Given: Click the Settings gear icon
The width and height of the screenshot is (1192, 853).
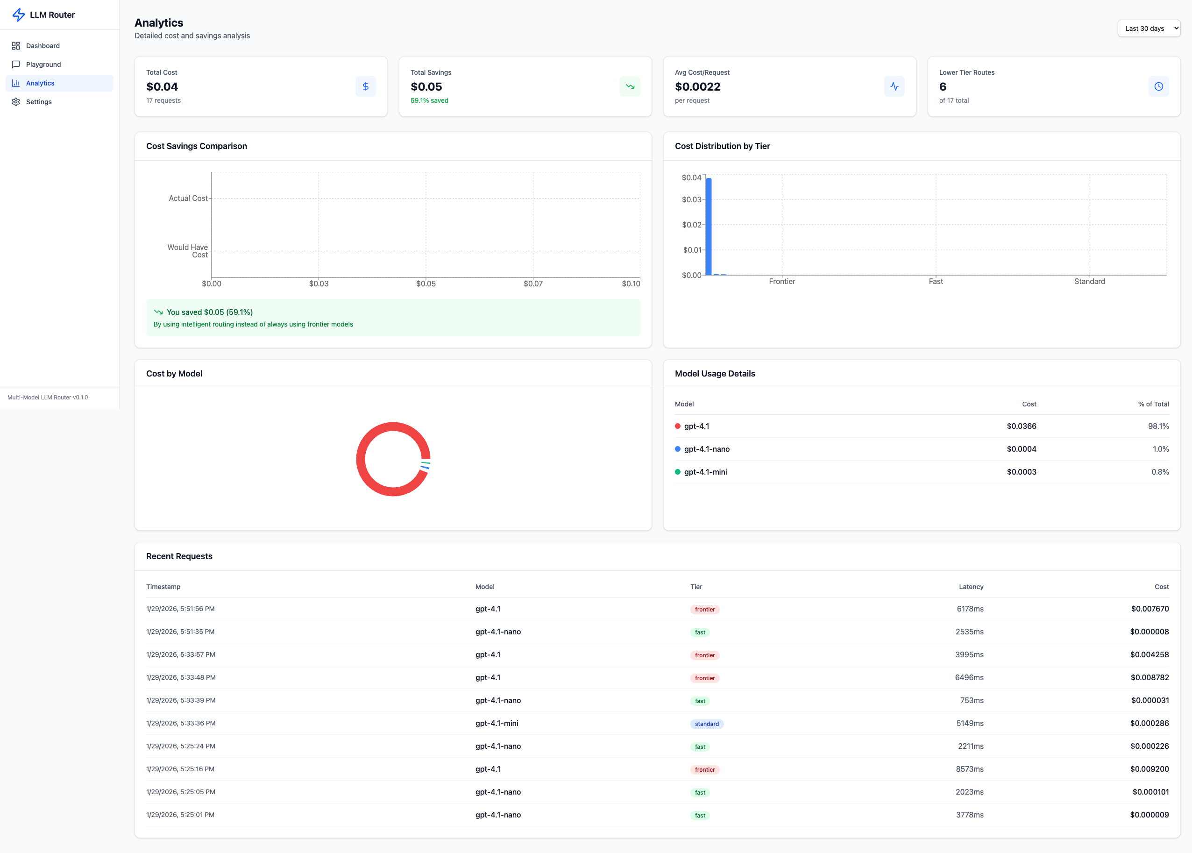Looking at the screenshot, I should [16, 102].
